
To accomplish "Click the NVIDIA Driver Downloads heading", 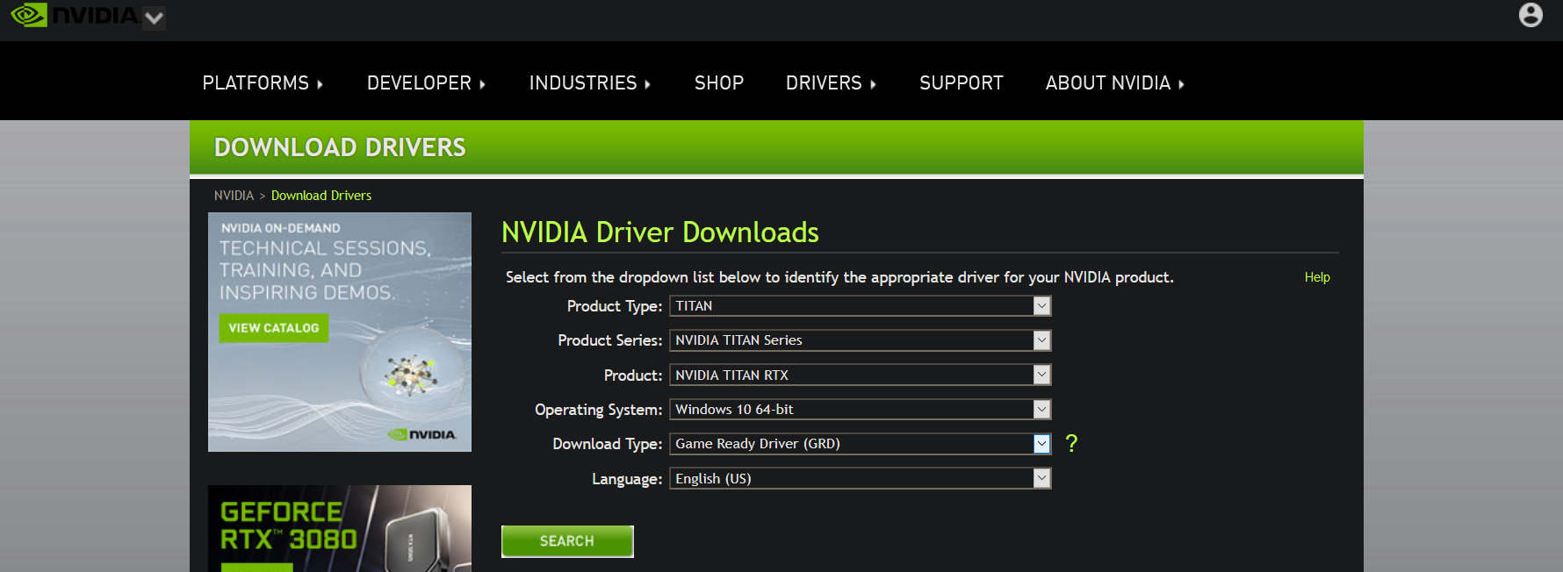I will pos(660,232).
